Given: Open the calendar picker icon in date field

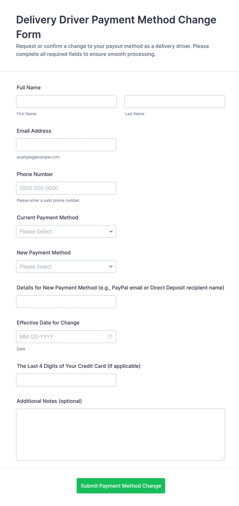Looking at the screenshot, I should [x=110, y=337].
